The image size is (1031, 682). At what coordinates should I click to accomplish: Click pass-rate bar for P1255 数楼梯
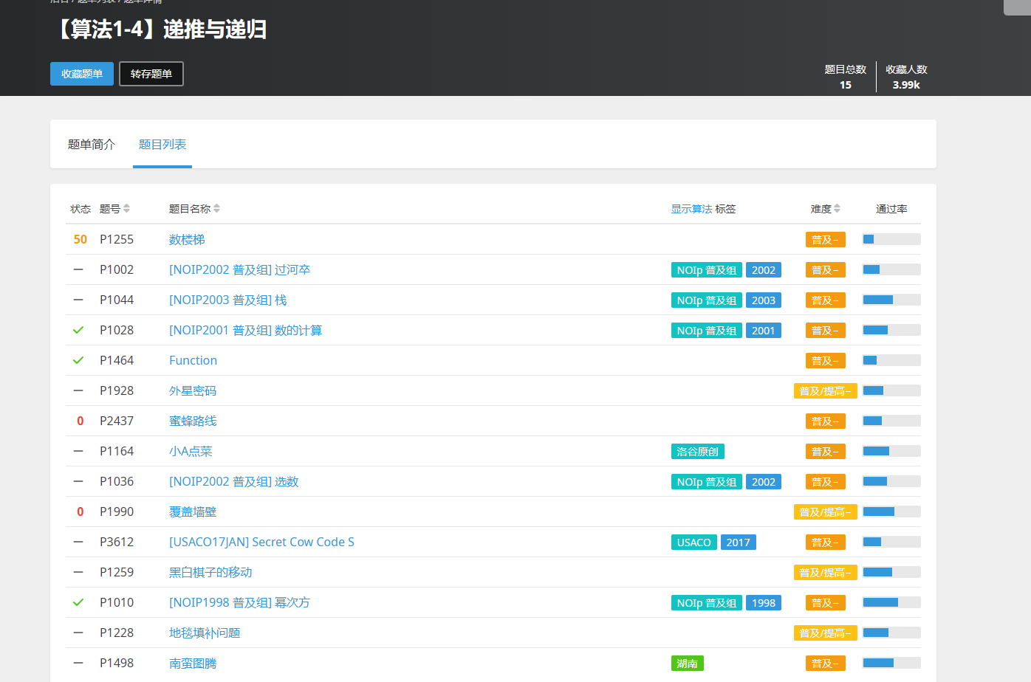pyautogui.click(x=891, y=239)
